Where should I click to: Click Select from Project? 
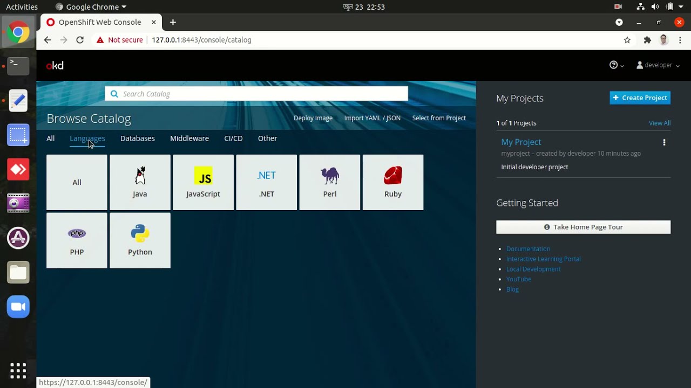439,118
